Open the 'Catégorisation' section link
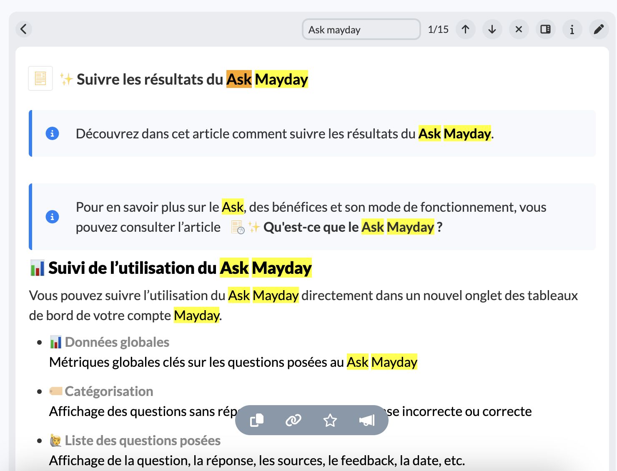Screen dimensions: 617x471 tap(109, 391)
